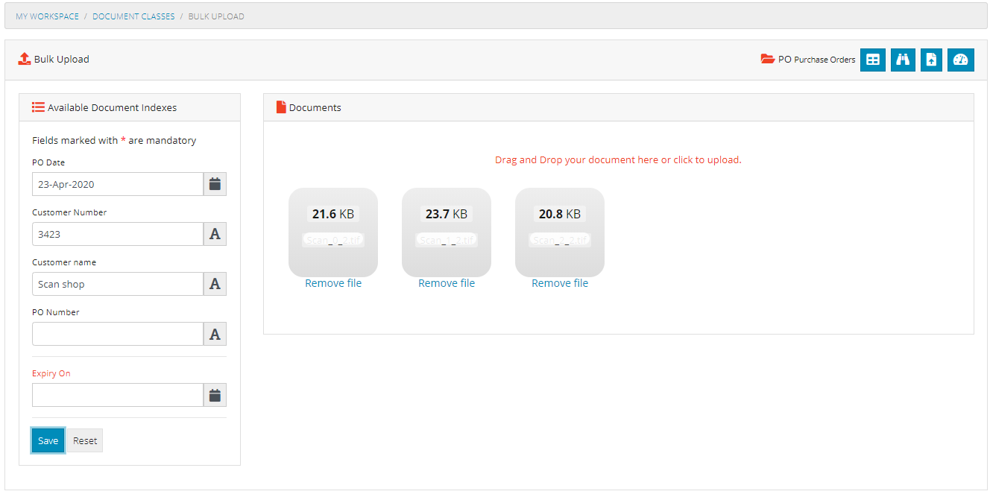Click the PO Purchase Orders folder icon
990x500 pixels.
[767, 59]
